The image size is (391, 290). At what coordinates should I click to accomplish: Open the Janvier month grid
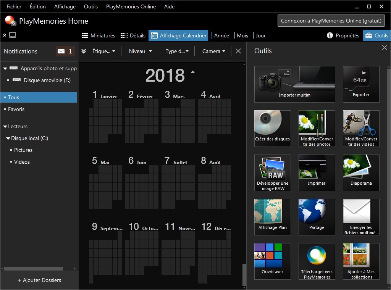click(x=105, y=121)
